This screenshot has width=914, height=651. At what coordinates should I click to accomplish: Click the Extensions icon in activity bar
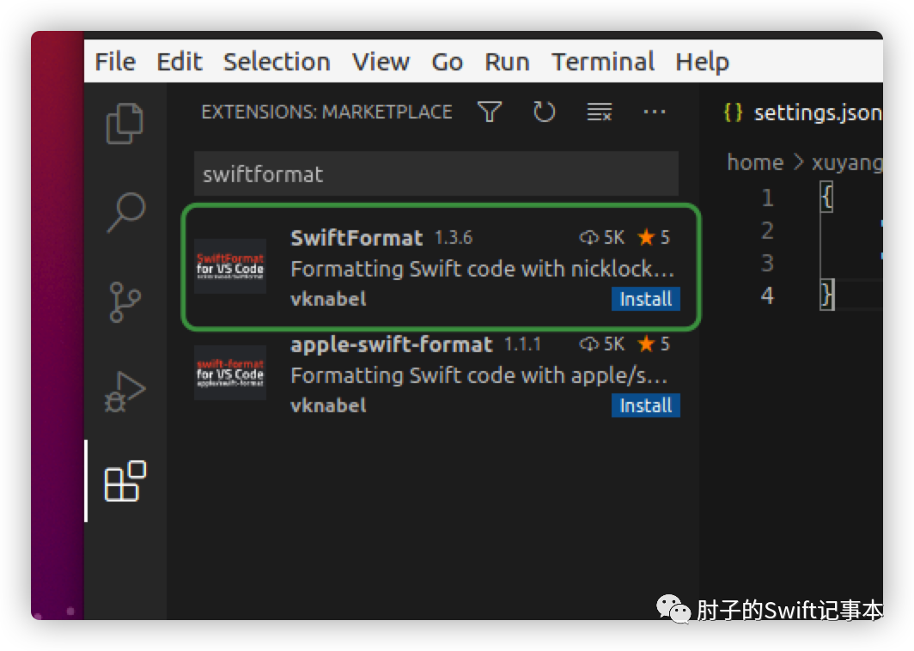(125, 481)
